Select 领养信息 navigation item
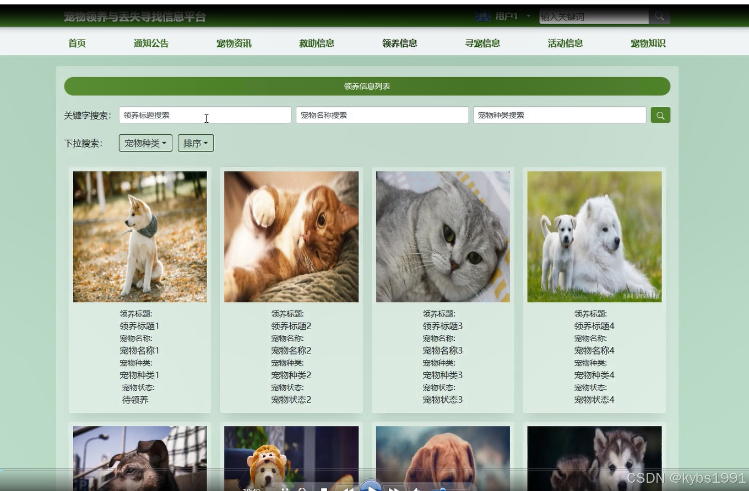The height and width of the screenshot is (491, 749). (x=400, y=43)
